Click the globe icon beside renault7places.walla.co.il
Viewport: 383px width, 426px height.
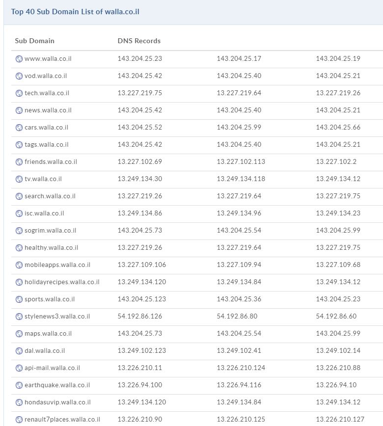(19, 420)
